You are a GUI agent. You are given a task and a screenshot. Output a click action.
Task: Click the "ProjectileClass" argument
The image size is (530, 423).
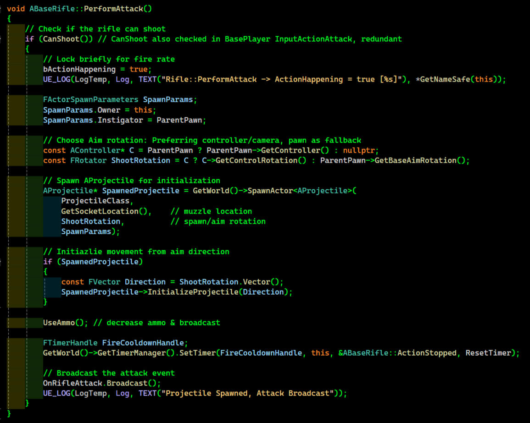point(95,201)
